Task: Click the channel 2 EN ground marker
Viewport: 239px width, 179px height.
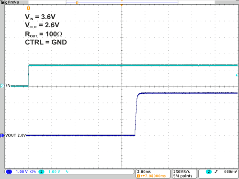Action: pos(2,86)
